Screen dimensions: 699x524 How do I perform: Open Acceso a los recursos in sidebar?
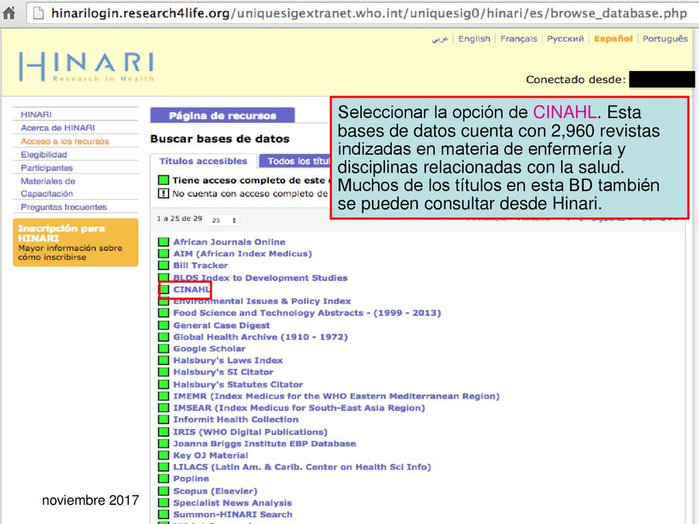65,141
